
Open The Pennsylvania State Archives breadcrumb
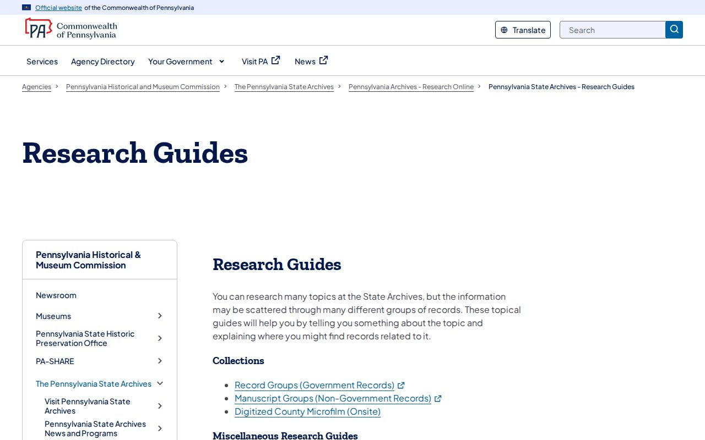(x=284, y=87)
